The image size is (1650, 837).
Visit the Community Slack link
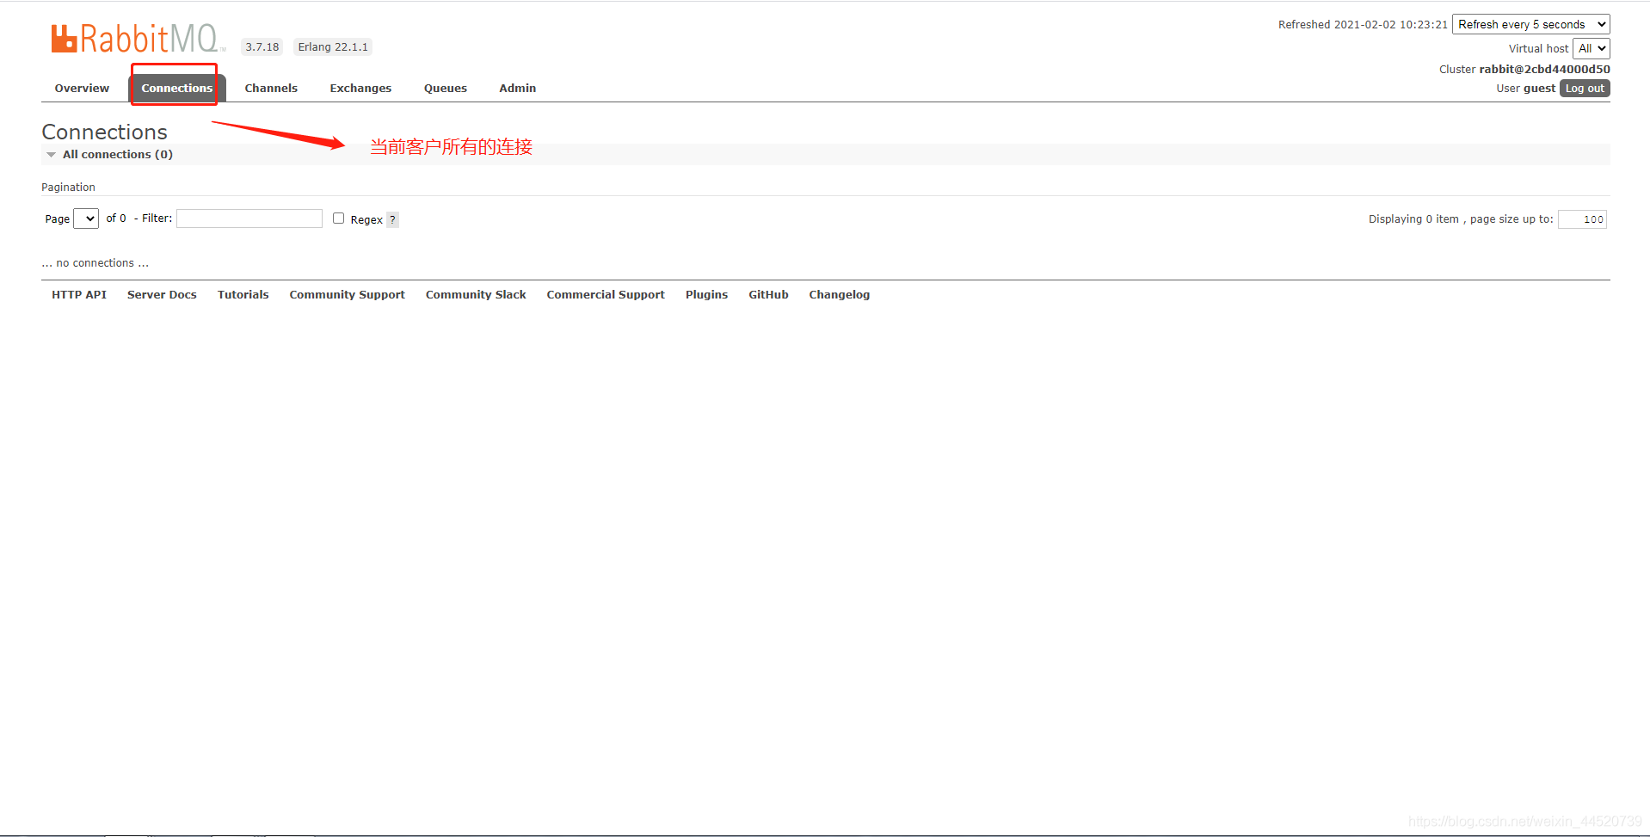476,294
